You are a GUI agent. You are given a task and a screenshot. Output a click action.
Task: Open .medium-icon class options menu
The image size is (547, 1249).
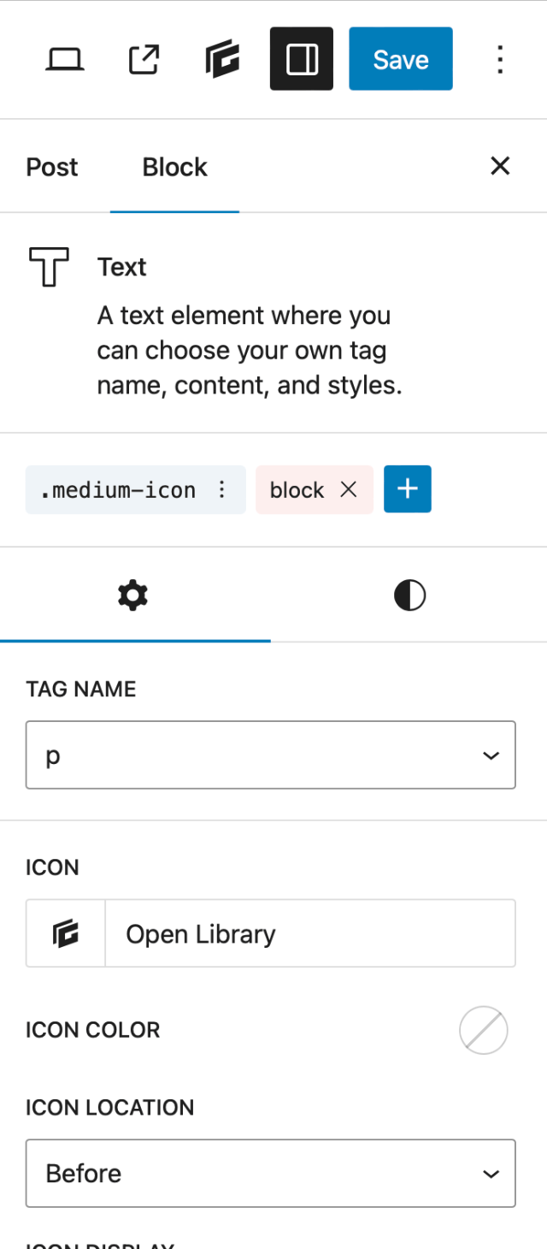[x=222, y=489]
